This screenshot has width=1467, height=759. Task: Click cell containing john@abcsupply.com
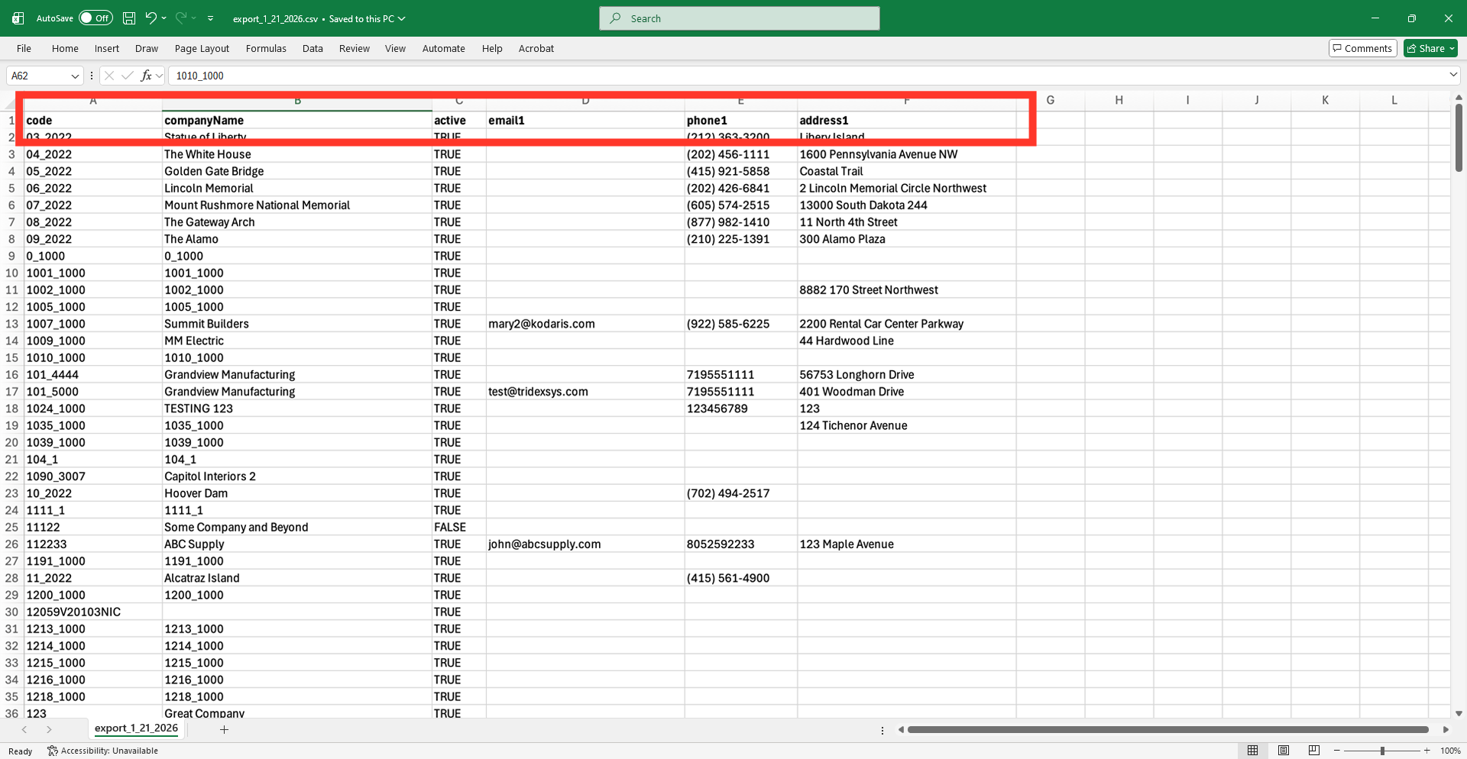click(x=585, y=544)
